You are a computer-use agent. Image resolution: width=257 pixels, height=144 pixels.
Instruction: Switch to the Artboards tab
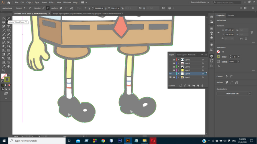pos(192,55)
